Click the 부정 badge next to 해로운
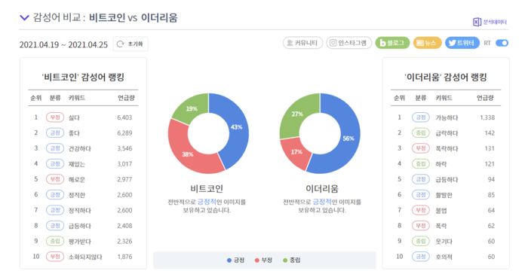 55,179
